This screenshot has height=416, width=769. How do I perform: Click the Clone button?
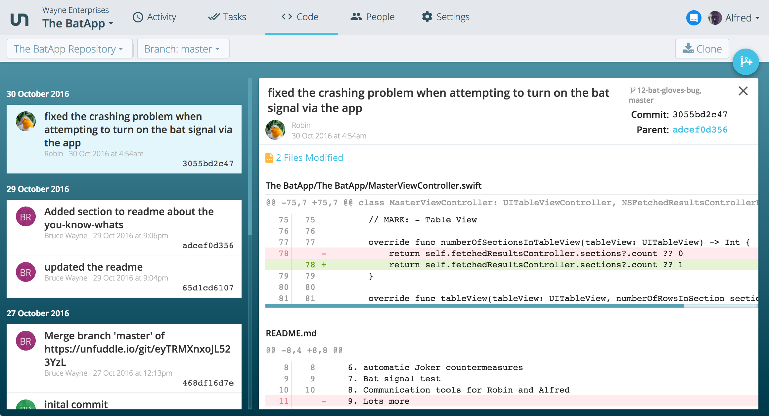coord(702,49)
